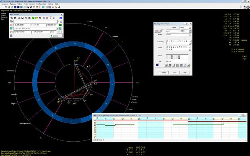Toggle the Sun symbol in Natal list
The image size is (250, 156).
click(167, 47)
